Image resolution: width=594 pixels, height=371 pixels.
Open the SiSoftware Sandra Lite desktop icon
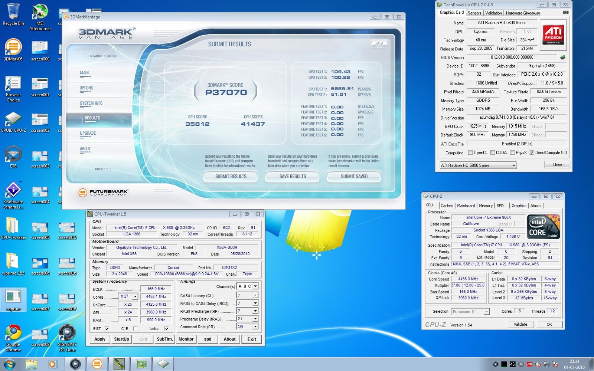click(13, 195)
